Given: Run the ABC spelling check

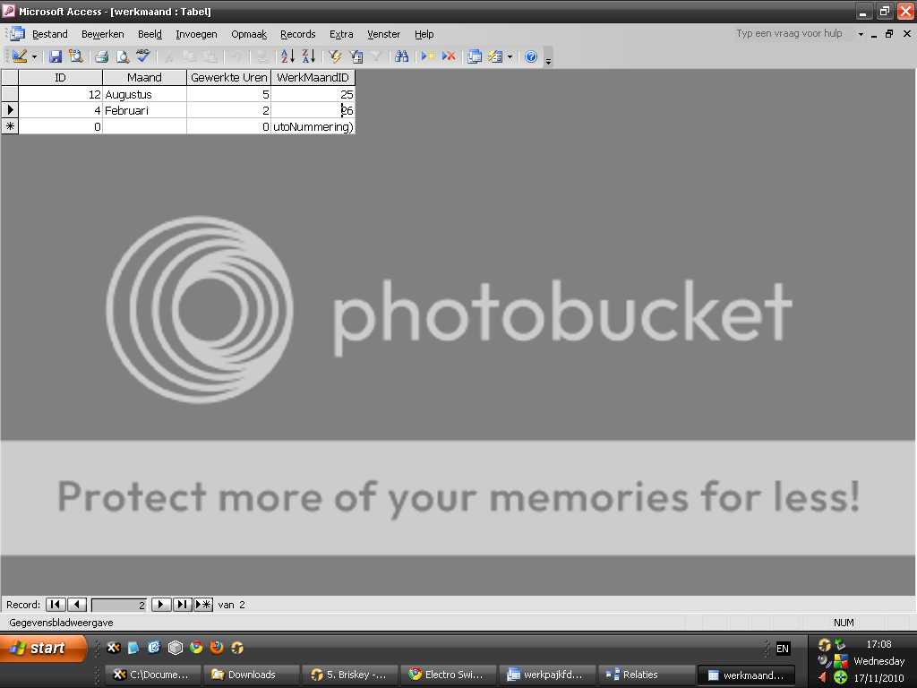Looking at the screenshot, I should coord(143,56).
